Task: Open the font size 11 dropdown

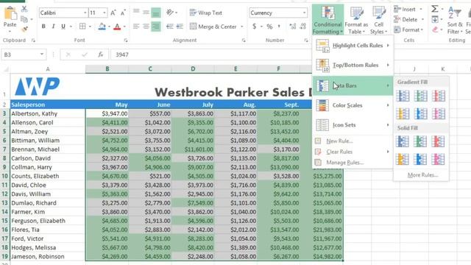Action: (105, 13)
